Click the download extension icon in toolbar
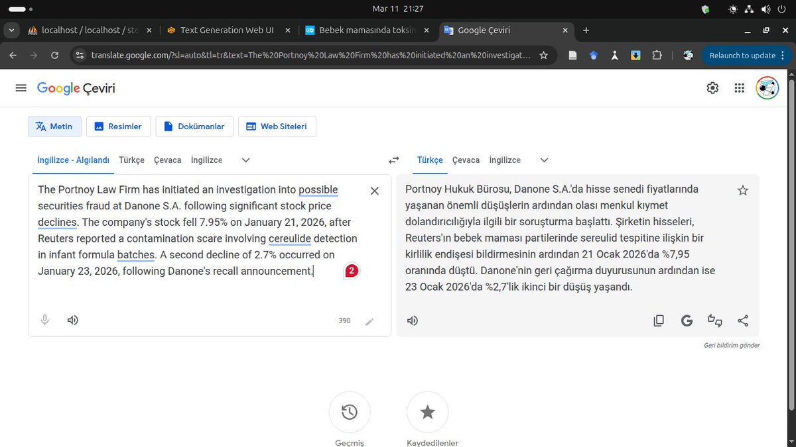Viewport: 796px width, 447px height. (x=635, y=56)
